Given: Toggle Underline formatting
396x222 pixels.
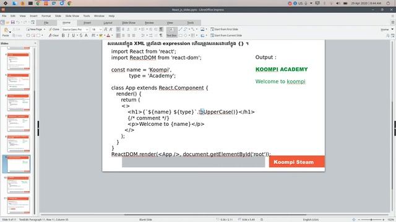Looking at the screenshot, I should click(73, 36).
